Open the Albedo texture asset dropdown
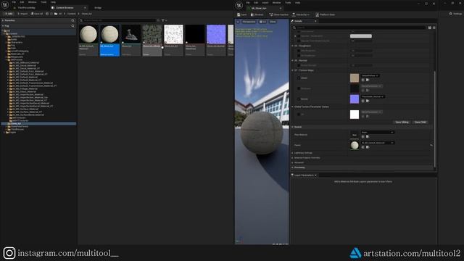Image resolution: width=464 pixels, height=261 pixels. click(x=370, y=75)
